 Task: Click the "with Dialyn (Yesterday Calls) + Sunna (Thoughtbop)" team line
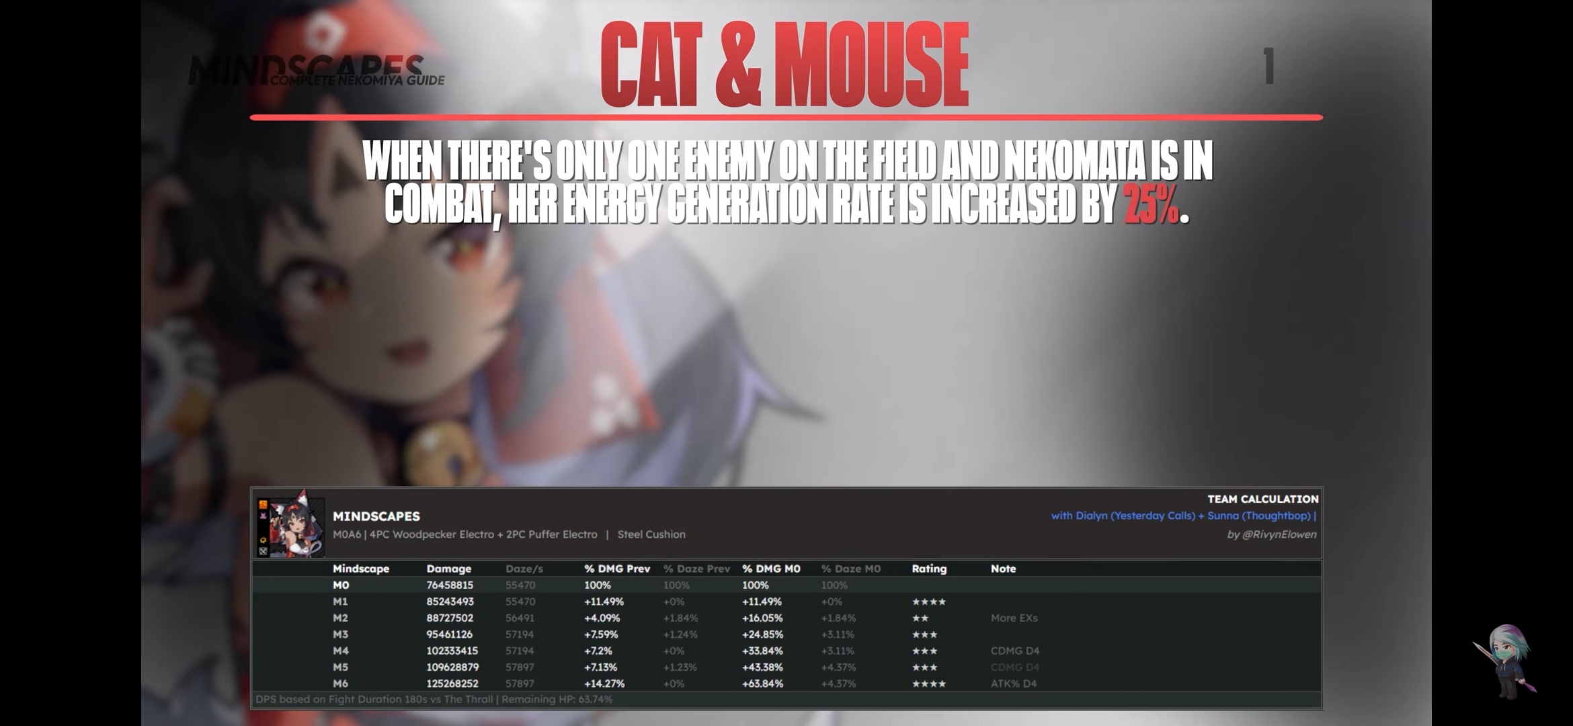(1181, 516)
